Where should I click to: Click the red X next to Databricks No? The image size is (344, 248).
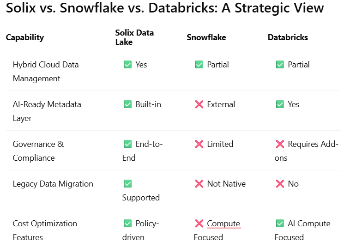280,184
